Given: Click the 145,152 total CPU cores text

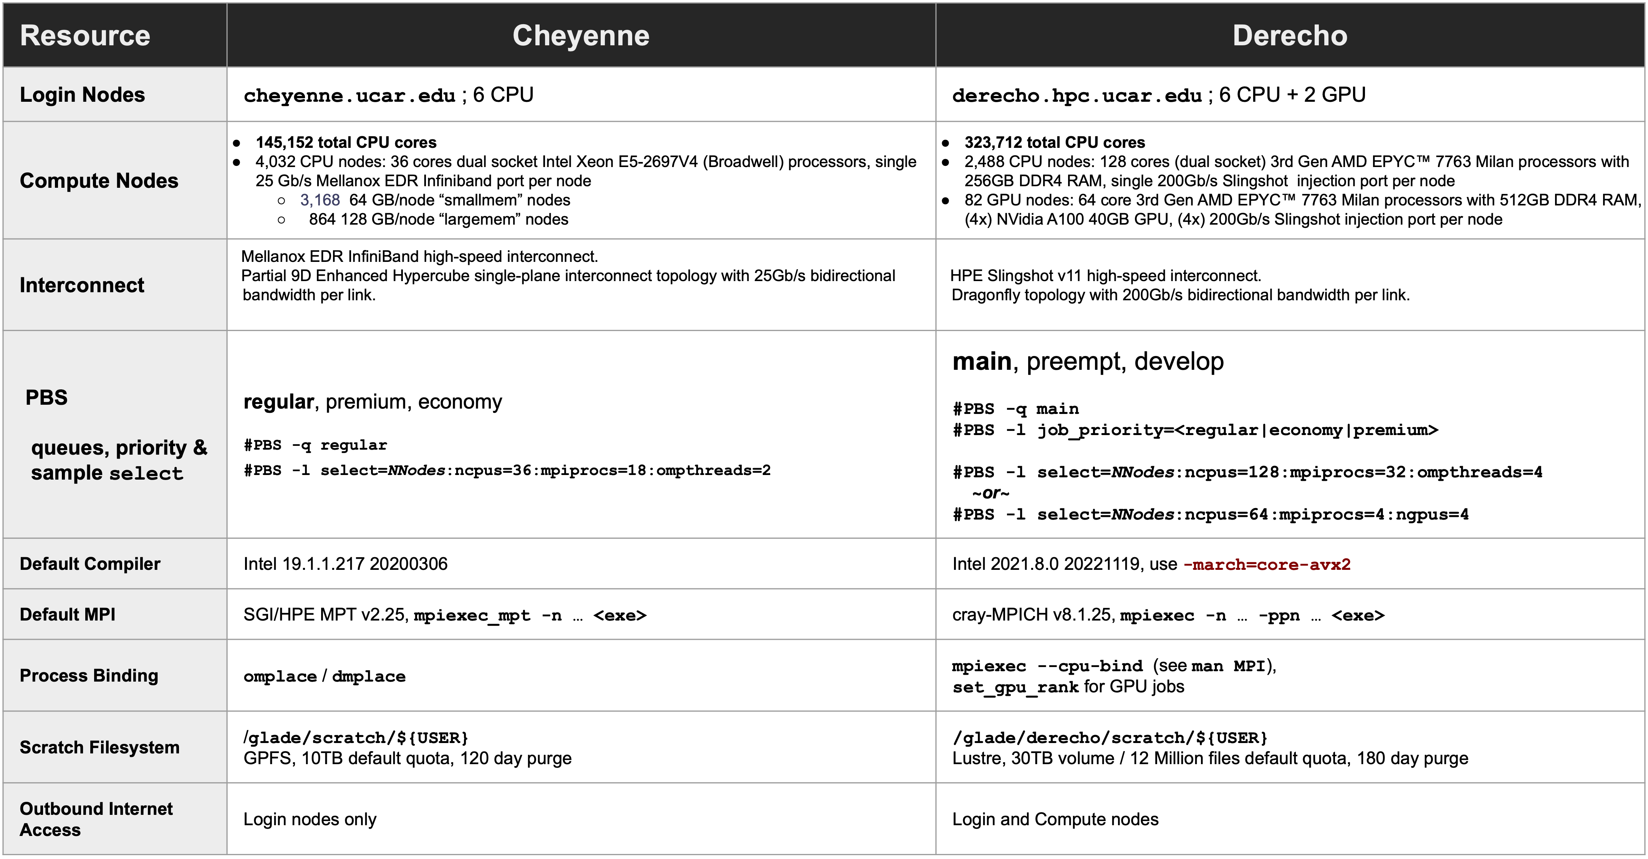Looking at the screenshot, I should click(346, 142).
